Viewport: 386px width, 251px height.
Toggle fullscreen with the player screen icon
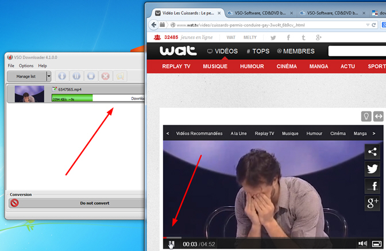coord(377,244)
